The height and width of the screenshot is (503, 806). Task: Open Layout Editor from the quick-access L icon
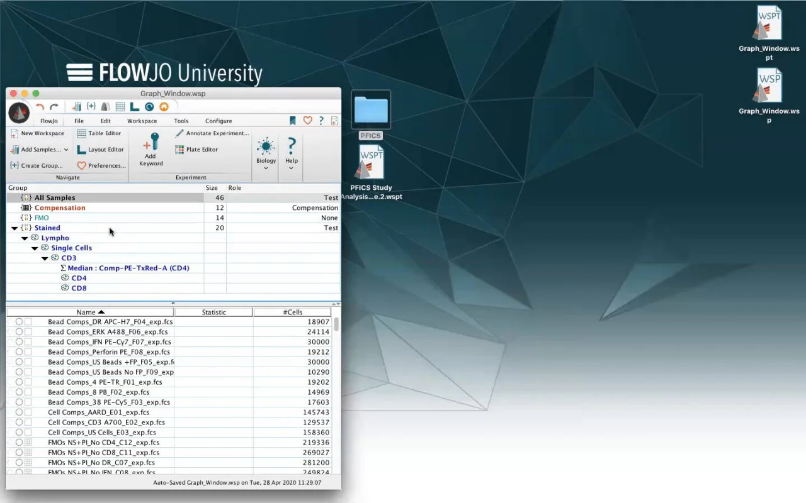coord(135,107)
